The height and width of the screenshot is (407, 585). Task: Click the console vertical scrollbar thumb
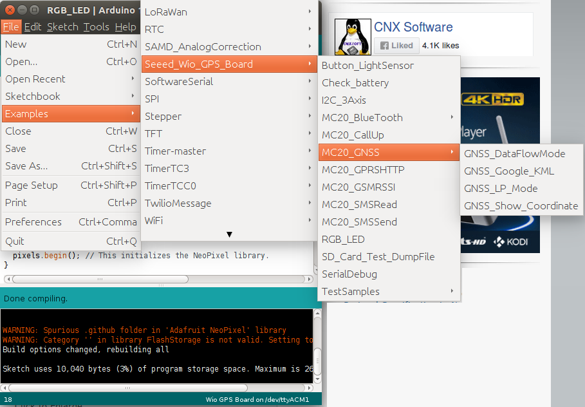coord(317,361)
